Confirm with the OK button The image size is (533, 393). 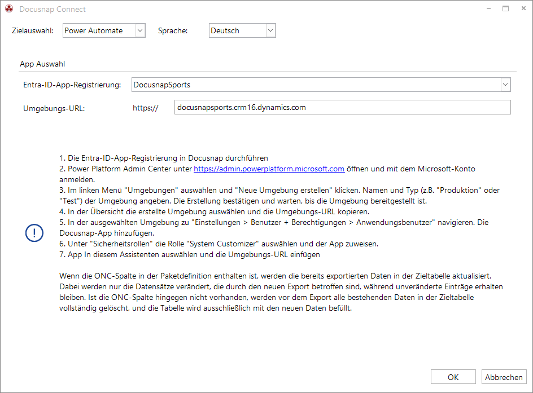(453, 377)
